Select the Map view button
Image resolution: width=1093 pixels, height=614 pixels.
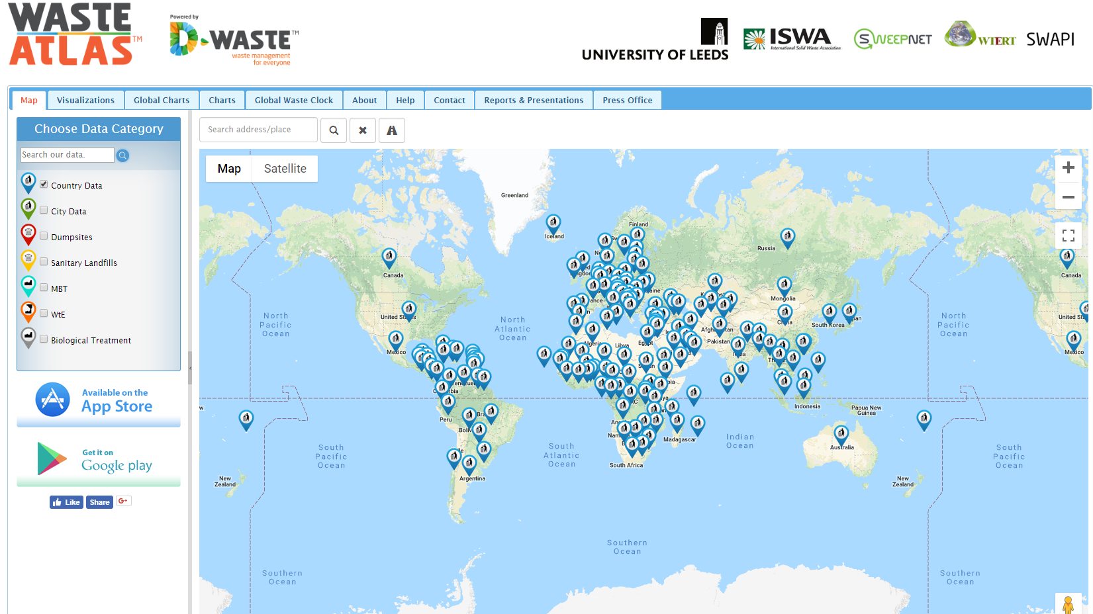[229, 169]
